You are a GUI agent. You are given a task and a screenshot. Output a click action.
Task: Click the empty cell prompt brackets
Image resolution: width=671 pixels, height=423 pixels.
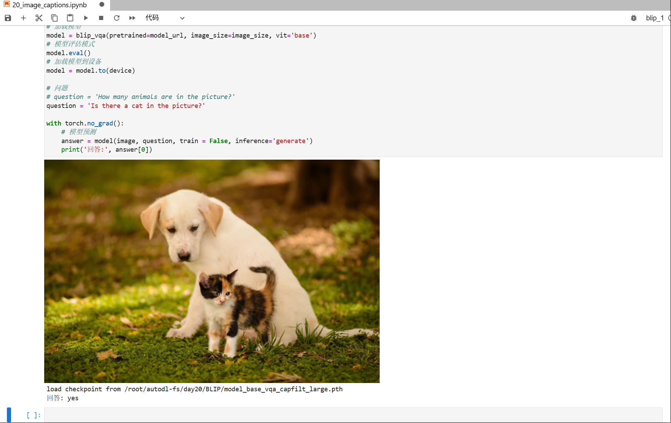tap(33, 415)
